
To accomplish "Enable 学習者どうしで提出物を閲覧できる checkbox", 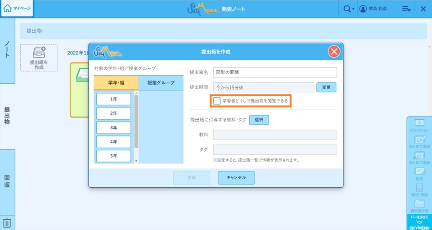I will (x=217, y=101).
